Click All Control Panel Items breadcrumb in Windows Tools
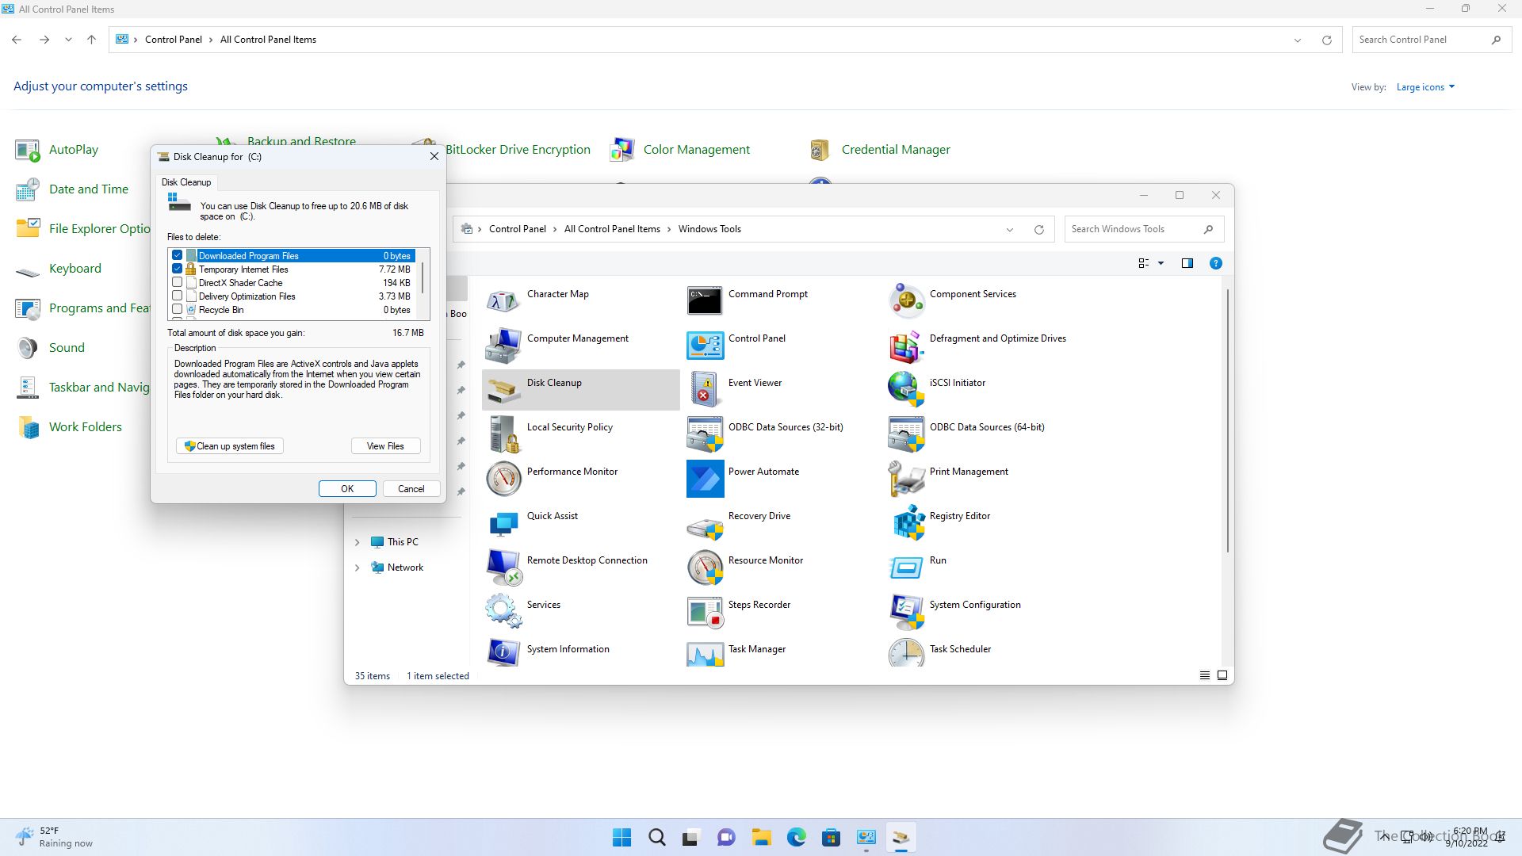Image resolution: width=1522 pixels, height=856 pixels. (x=611, y=229)
